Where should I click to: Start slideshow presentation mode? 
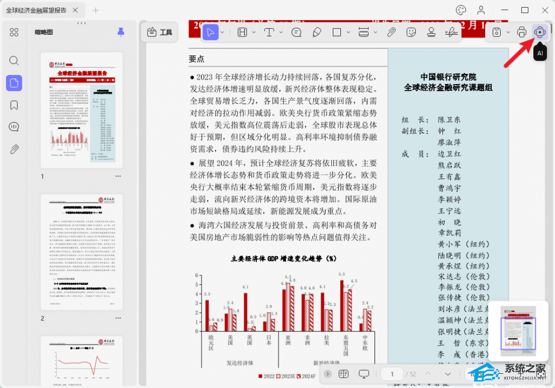tap(364, 374)
